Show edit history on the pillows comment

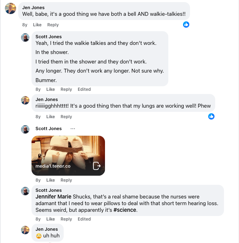[x=84, y=219]
